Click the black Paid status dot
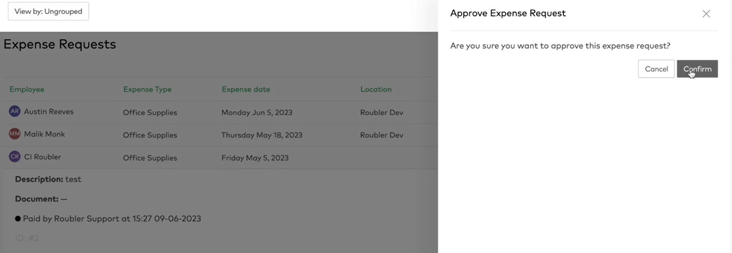The height and width of the screenshot is (253, 732). point(18,218)
